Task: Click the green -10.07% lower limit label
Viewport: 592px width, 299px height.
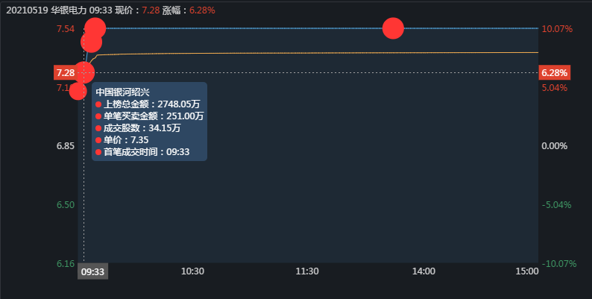Action: point(558,263)
